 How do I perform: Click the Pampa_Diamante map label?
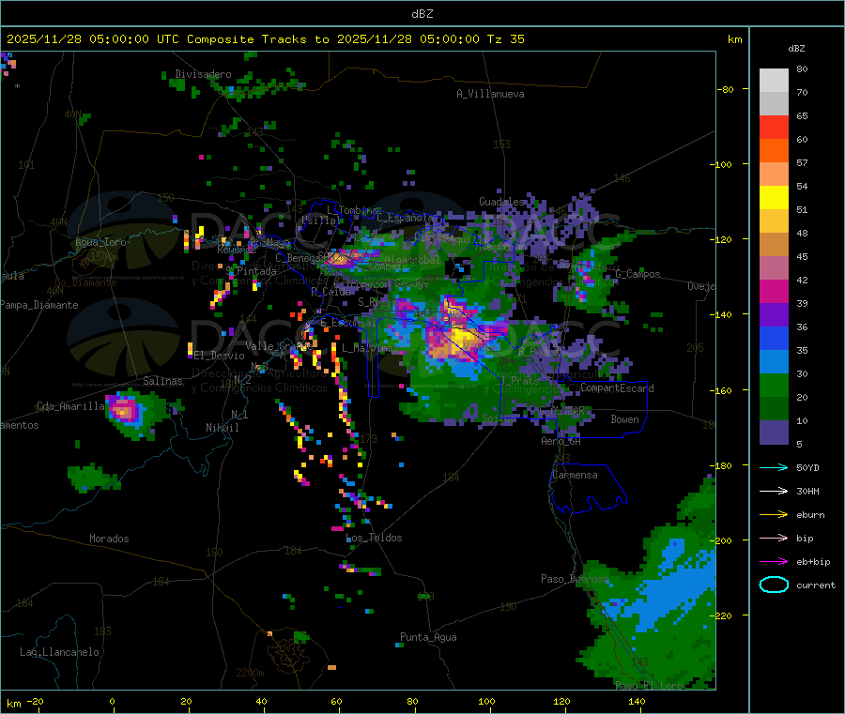pos(39,305)
